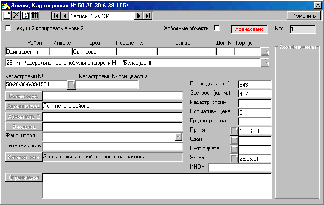Click the Изменить button
This screenshot has width=324, height=205.
pyautogui.click(x=304, y=16)
